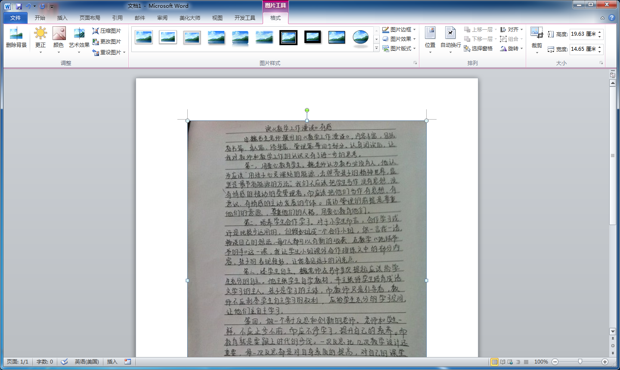Open the Color (颜色) adjustment tool
The width and height of the screenshot is (620, 370).
pos(59,40)
